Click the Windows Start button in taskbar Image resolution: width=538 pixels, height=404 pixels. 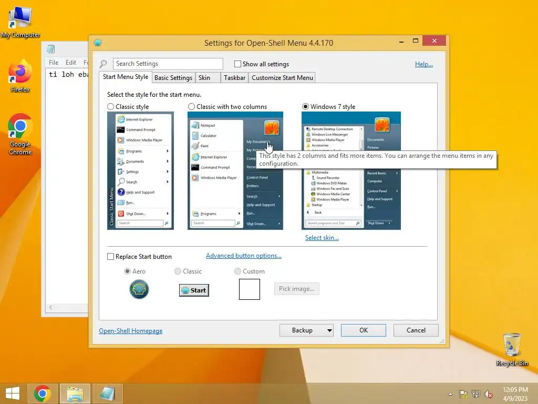[13, 393]
